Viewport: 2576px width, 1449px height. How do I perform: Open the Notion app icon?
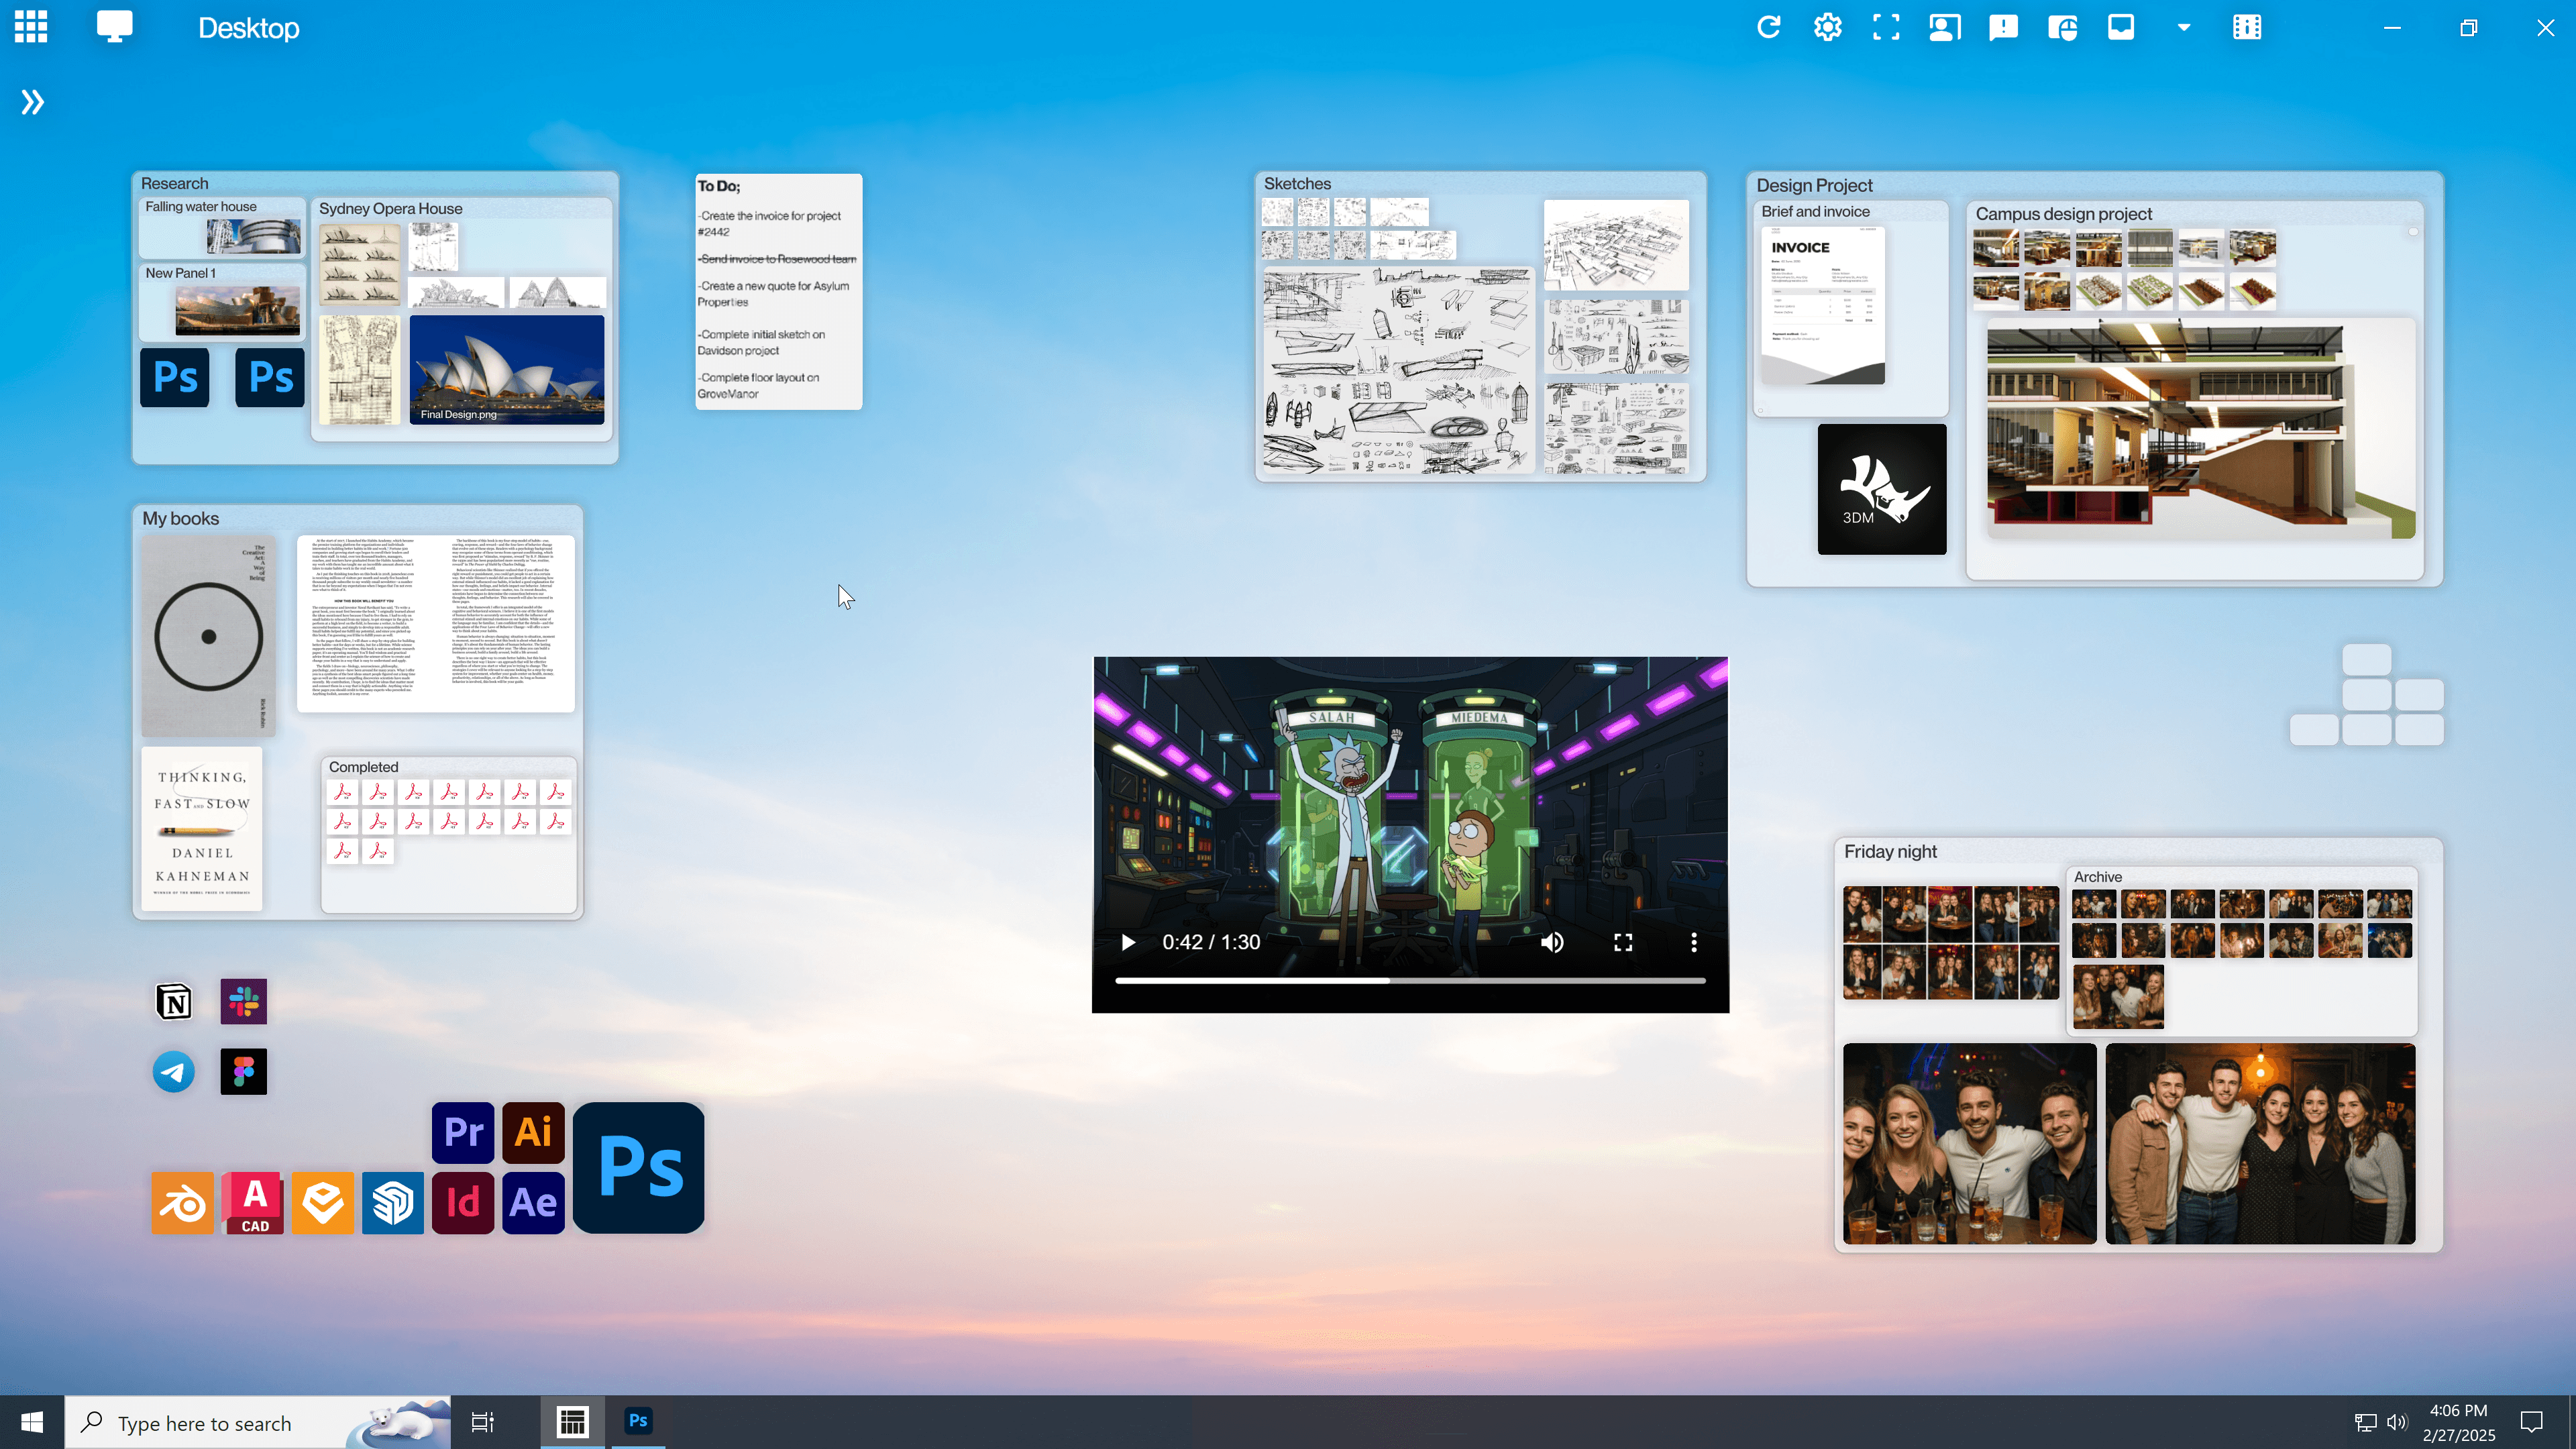(x=174, y=1001)
